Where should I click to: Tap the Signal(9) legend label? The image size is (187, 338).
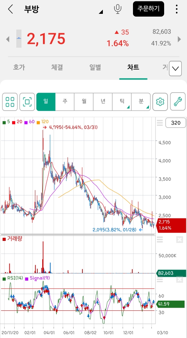click(x=37, y=278)
